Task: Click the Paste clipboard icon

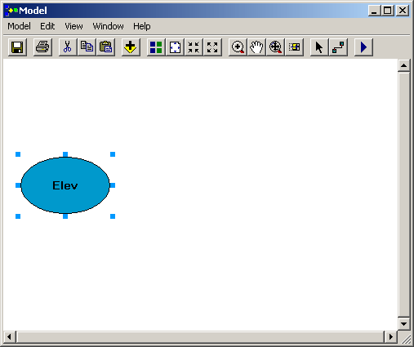Action: pyautogui.click(x=106, y=47)
